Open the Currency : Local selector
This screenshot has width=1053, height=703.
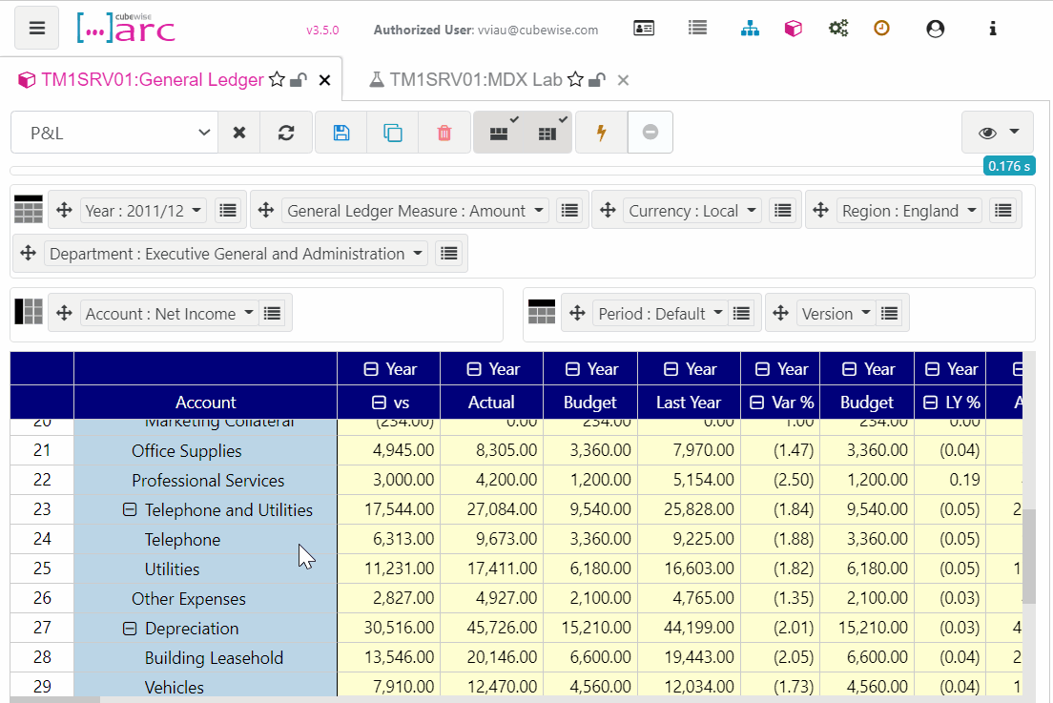(x=692, y=211)
